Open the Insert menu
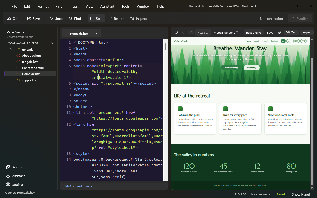317x198 pixels. [74, 6]
